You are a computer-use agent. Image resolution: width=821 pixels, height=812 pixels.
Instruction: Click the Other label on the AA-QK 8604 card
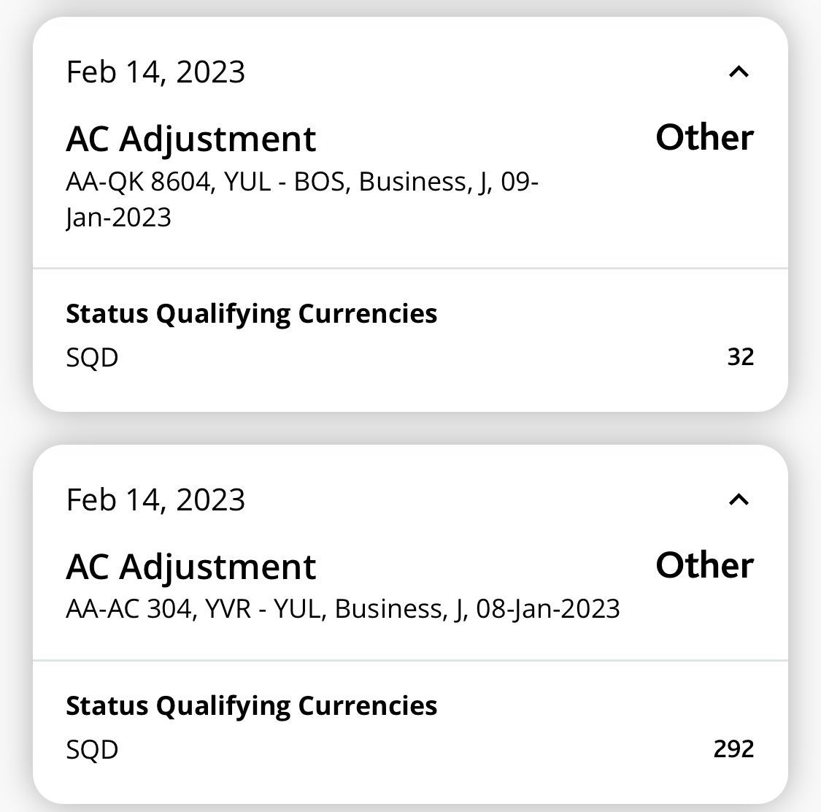pos(704,137)
